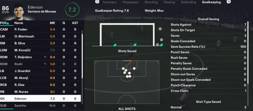This screenshot has width=253, height=111.
Task: Click the top grey missed-shot dot beside goal
Action: click(x=160, y=29)
